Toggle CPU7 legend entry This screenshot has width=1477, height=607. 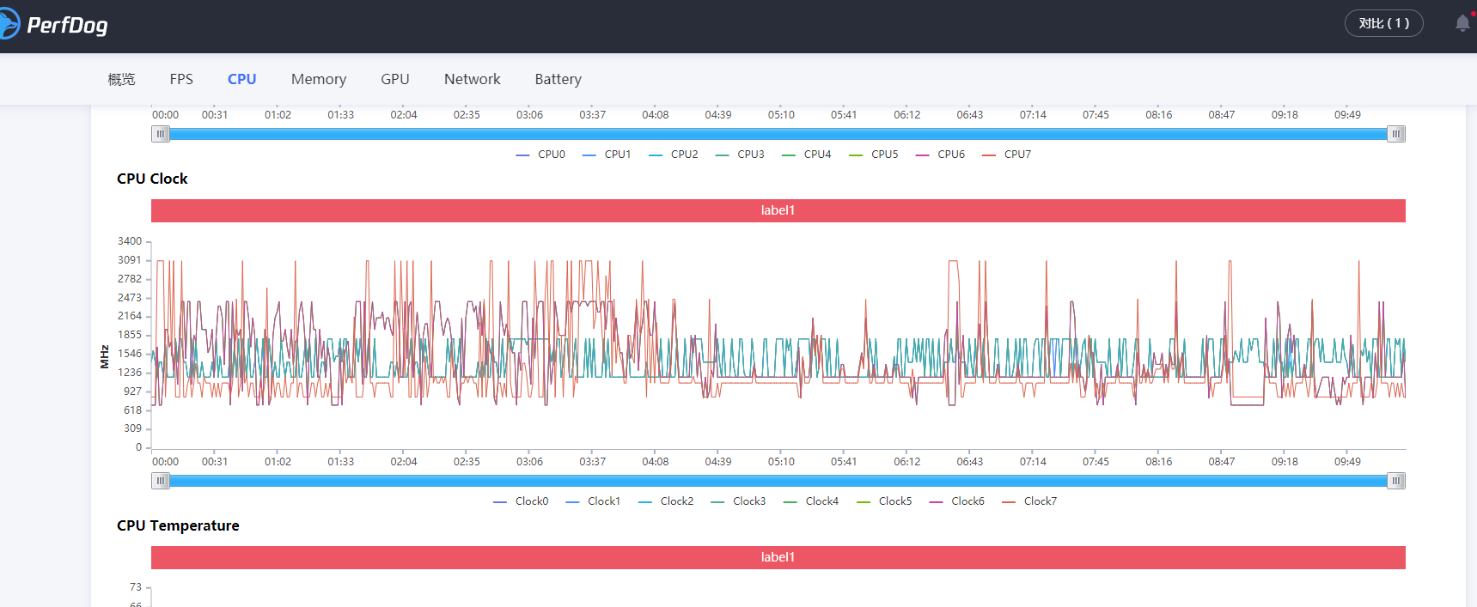click(1008, 155)
